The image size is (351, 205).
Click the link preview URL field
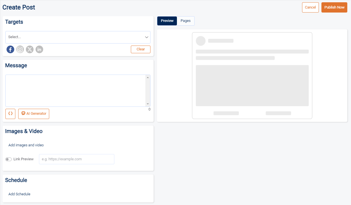[77, 159]
